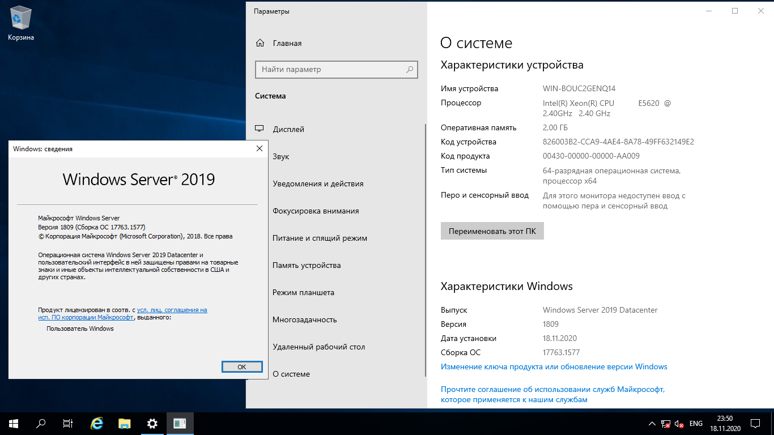Viewport: 774px width, 435px height.
Task: Click product code 00430-00000-00000-AA009
Action: (x=591, y=156)
